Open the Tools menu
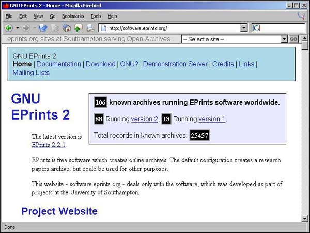Viewport: 310px width, 233px height. tap(96, 16)
